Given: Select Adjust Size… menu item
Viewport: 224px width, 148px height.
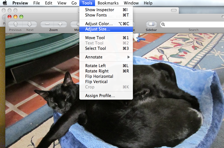Looking at the screenshot, I should 106,29.
